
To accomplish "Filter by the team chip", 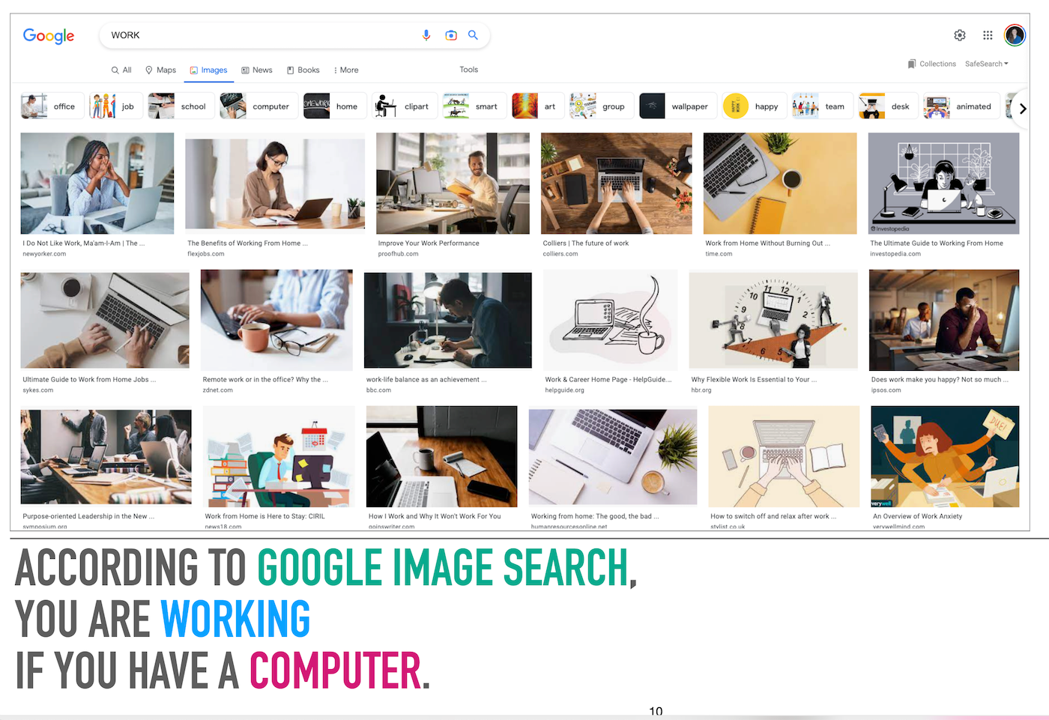I will coord(822,106).
